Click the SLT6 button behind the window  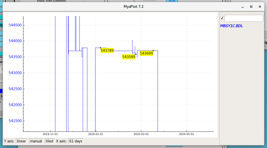coord(172,1)
